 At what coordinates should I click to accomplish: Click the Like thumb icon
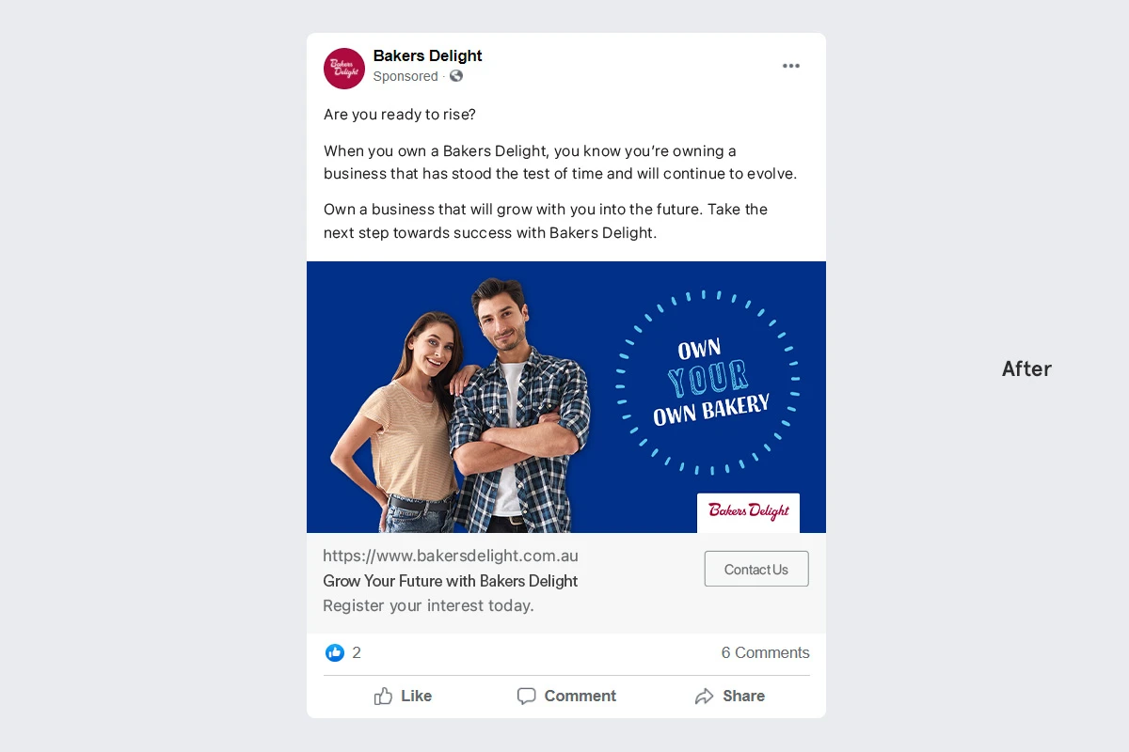point(383,696)
